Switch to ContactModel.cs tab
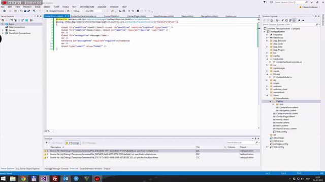Image resolution: width=325 pixels, height=182 pixels. [112, 16]
